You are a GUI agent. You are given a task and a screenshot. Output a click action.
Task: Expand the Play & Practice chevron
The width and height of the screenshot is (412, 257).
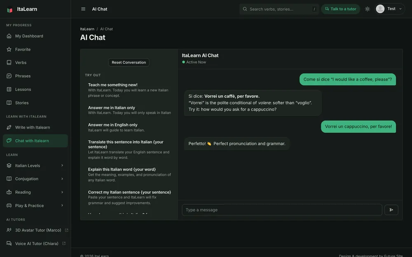(62, 205)
